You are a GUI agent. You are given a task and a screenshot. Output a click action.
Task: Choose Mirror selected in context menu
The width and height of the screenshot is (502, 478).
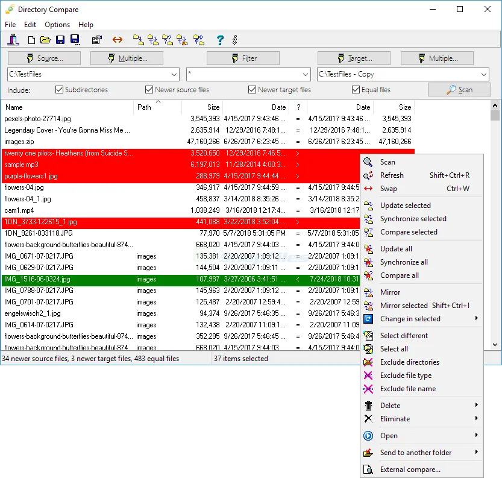click(422, 306)
